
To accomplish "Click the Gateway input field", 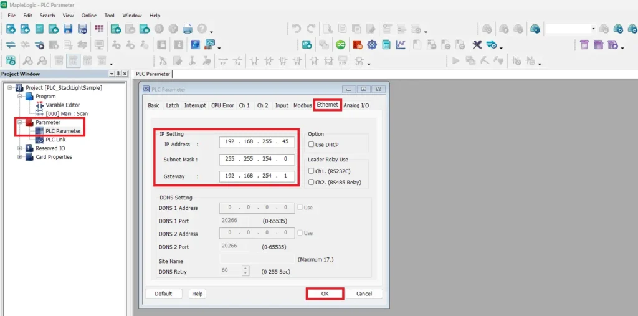I will pyautogui.click(x=257, y=176).
